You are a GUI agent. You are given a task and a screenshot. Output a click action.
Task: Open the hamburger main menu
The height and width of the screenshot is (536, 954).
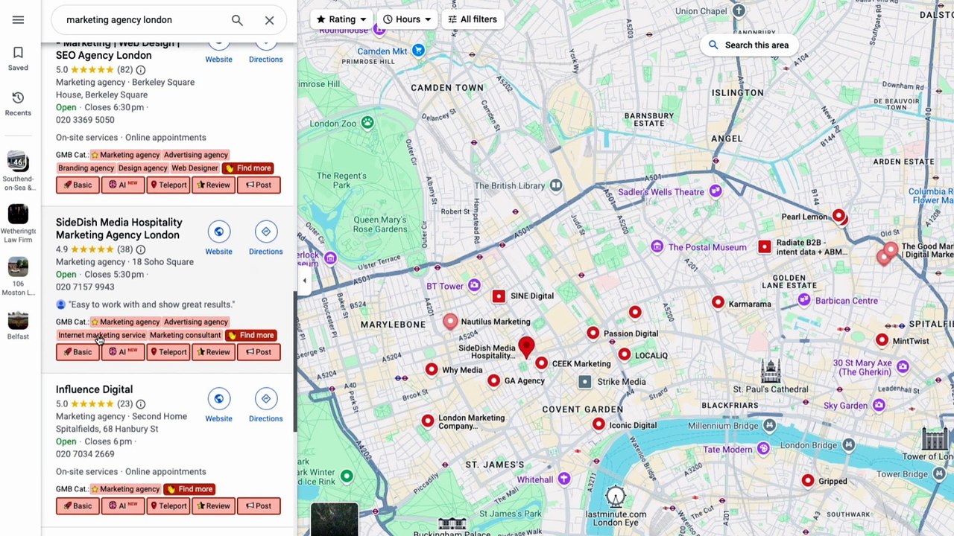tap(18, 20)
